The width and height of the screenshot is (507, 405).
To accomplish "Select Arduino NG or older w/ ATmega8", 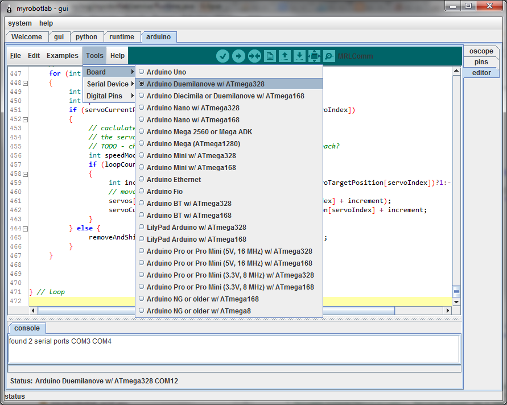I will tap(229, 311).
